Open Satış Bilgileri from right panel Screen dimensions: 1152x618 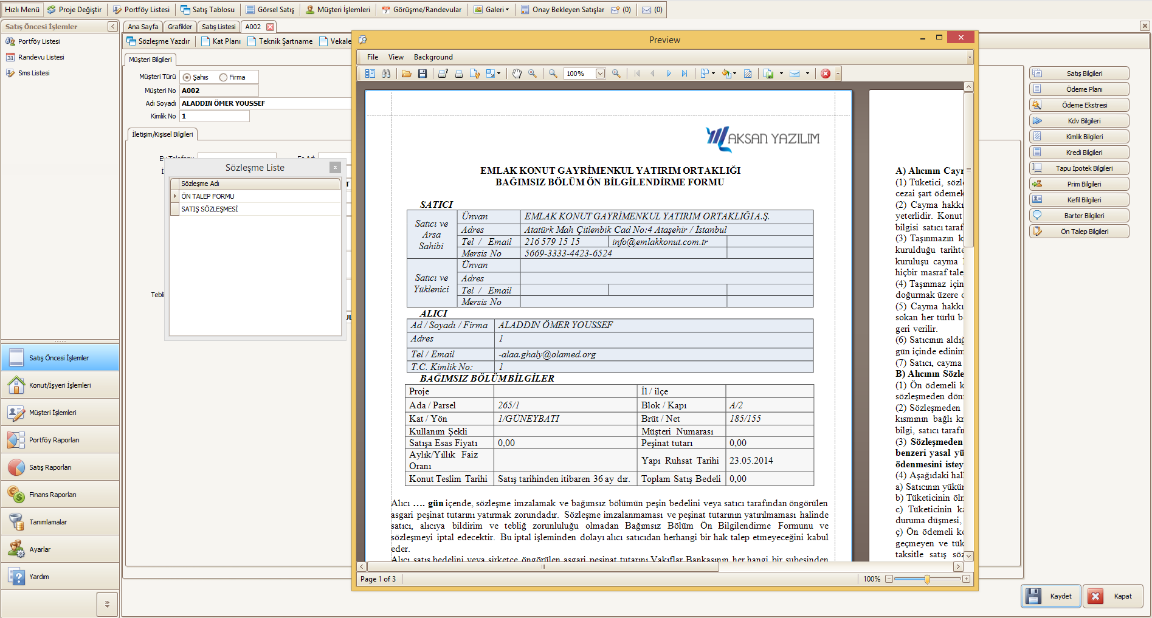[1079, 74]
